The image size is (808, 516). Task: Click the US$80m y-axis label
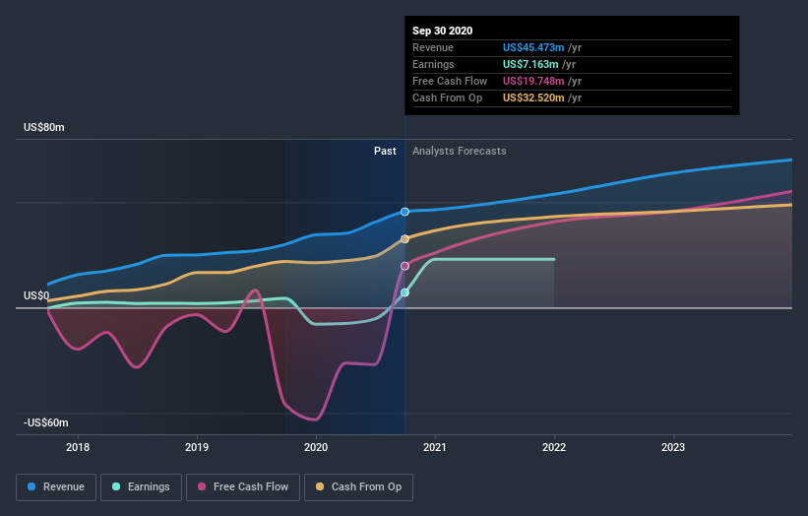tap(44, 127)
